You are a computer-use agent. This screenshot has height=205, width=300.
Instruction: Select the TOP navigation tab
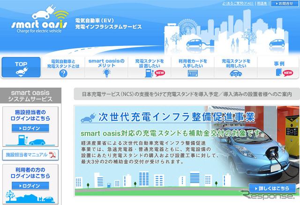pos(21,67)
